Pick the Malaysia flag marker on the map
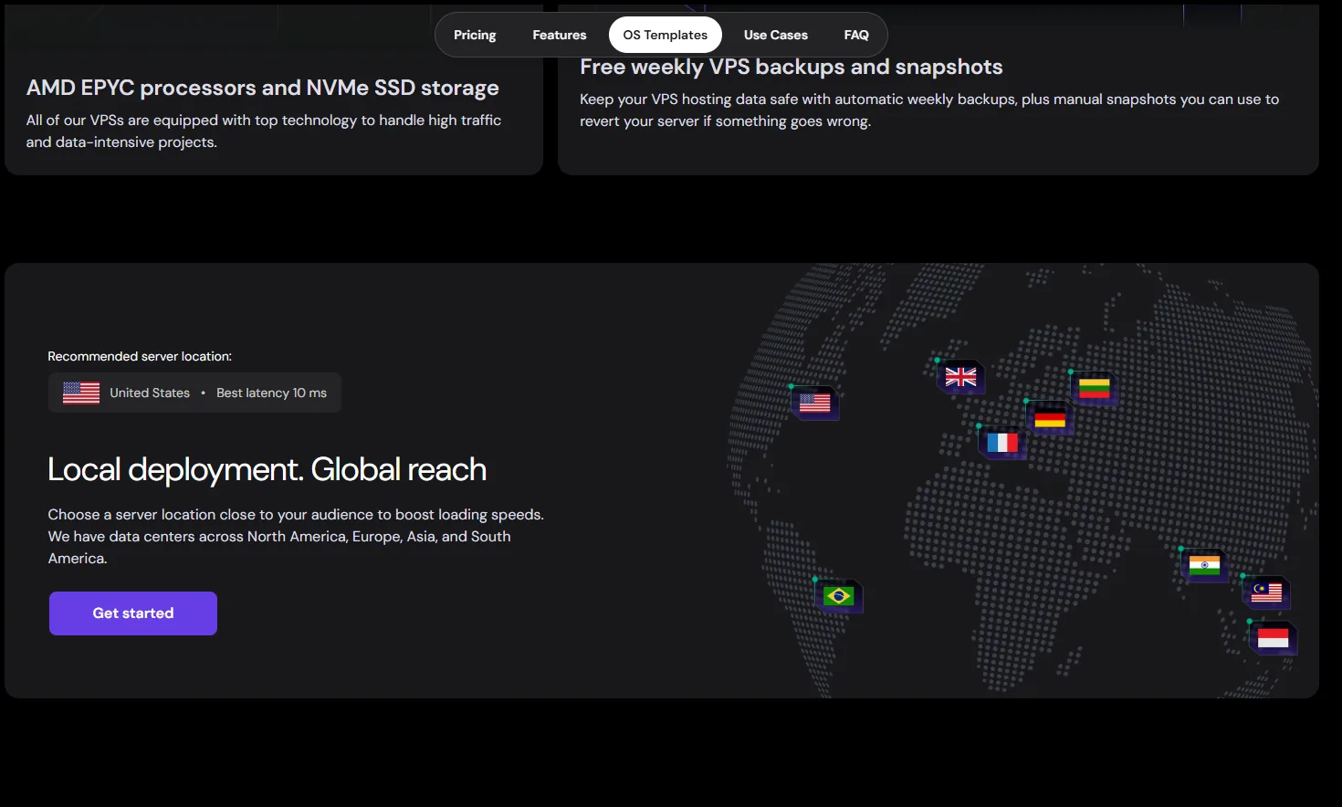 click(1266, 592)
